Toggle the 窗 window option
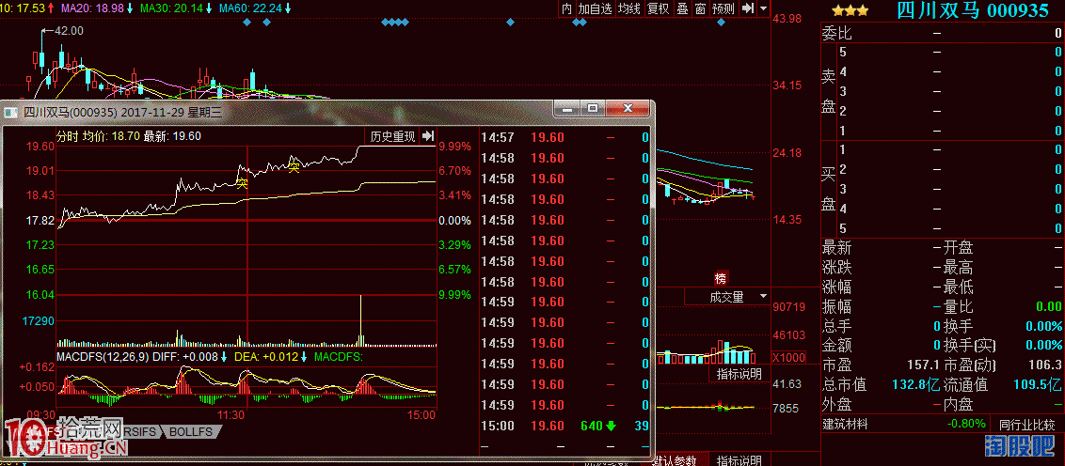Image resolution: width=1065 pixels, height=466 pixels. [700, 8]
